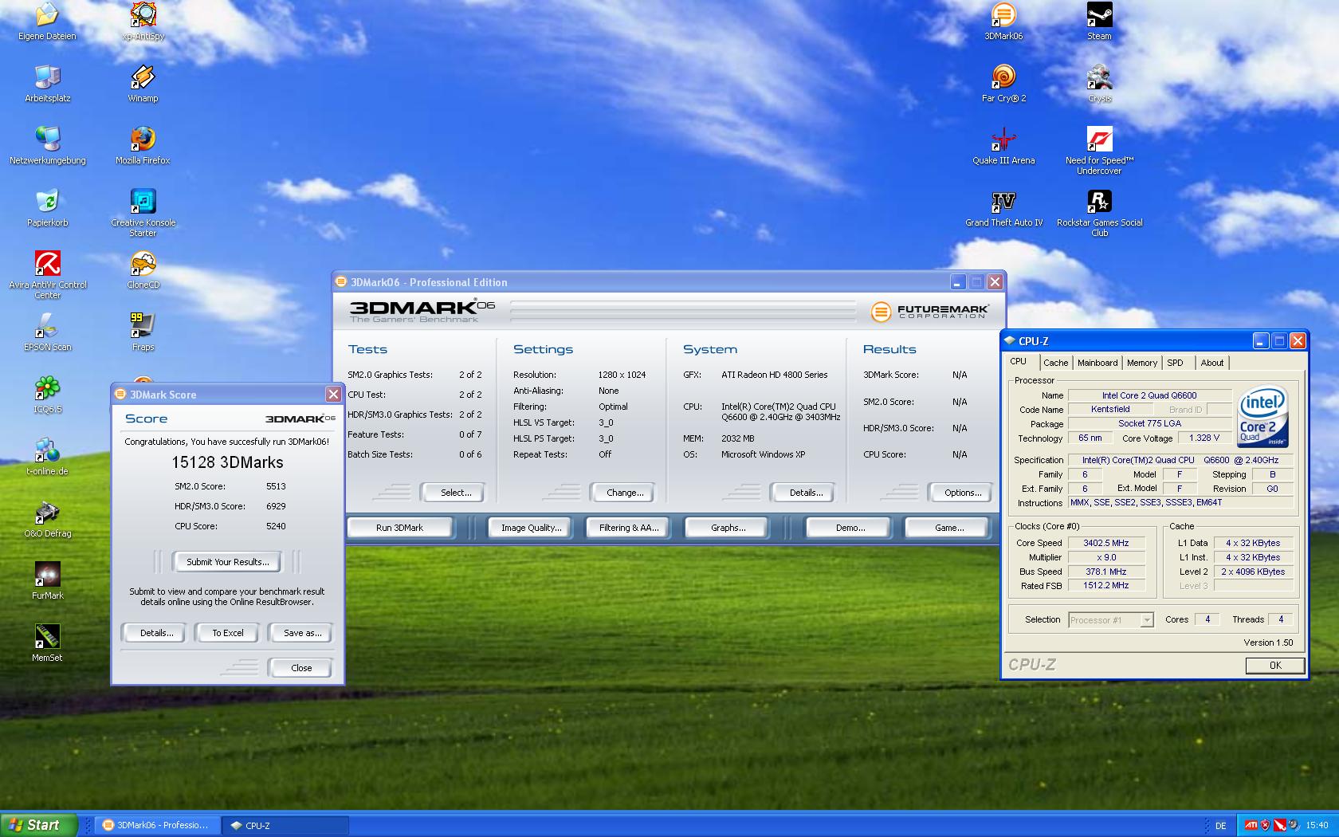
Task: Launch the MemSet shortcut
Action: [47, 643]
